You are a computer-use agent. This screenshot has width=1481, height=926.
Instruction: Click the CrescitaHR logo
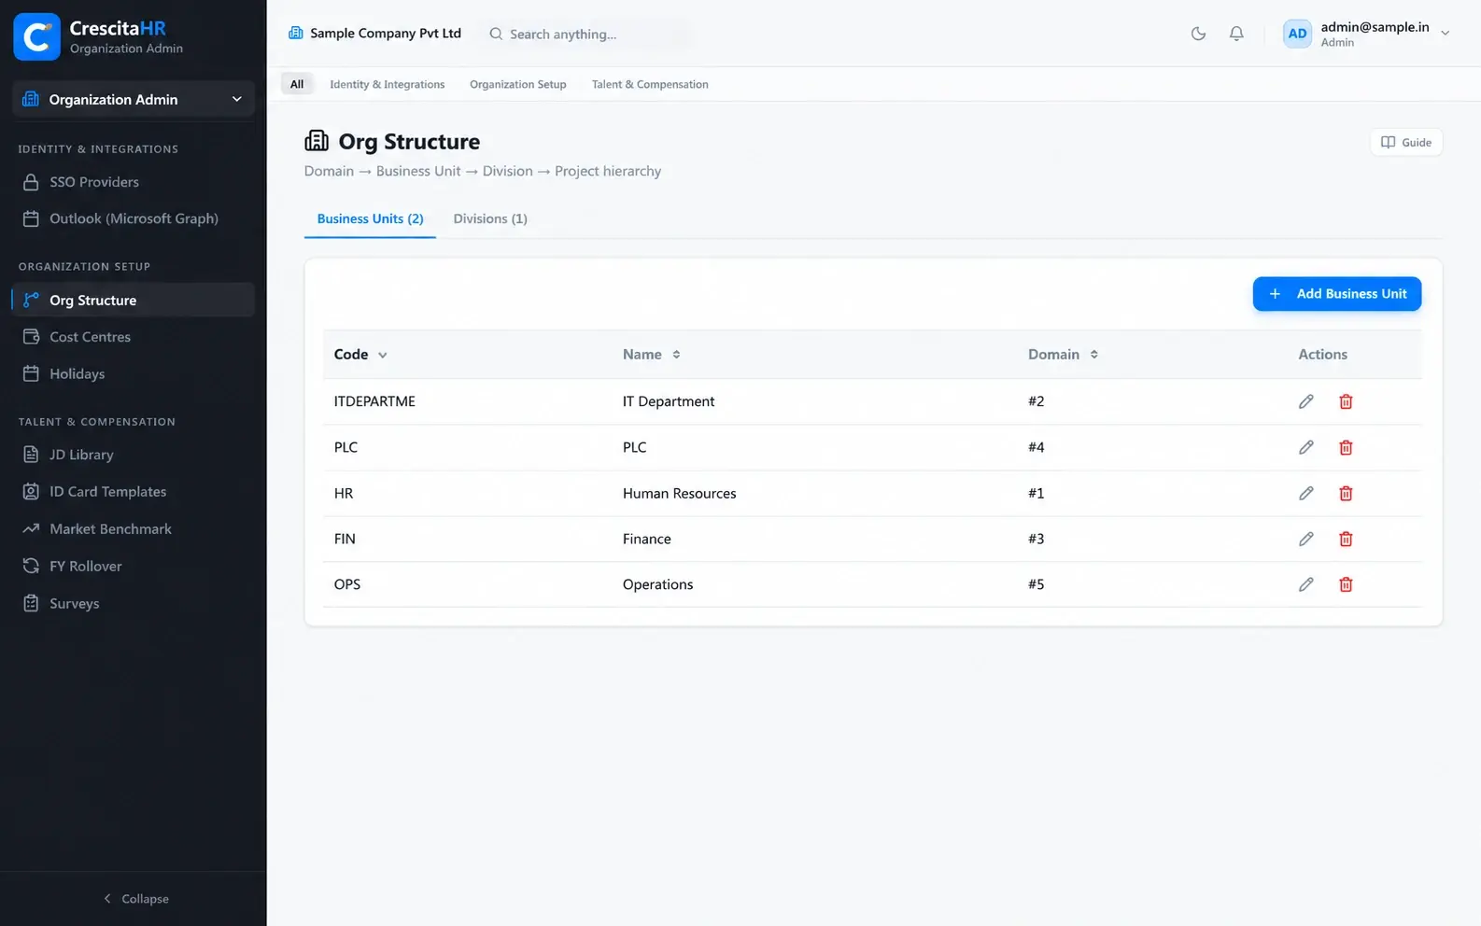[x=36, y=36]
